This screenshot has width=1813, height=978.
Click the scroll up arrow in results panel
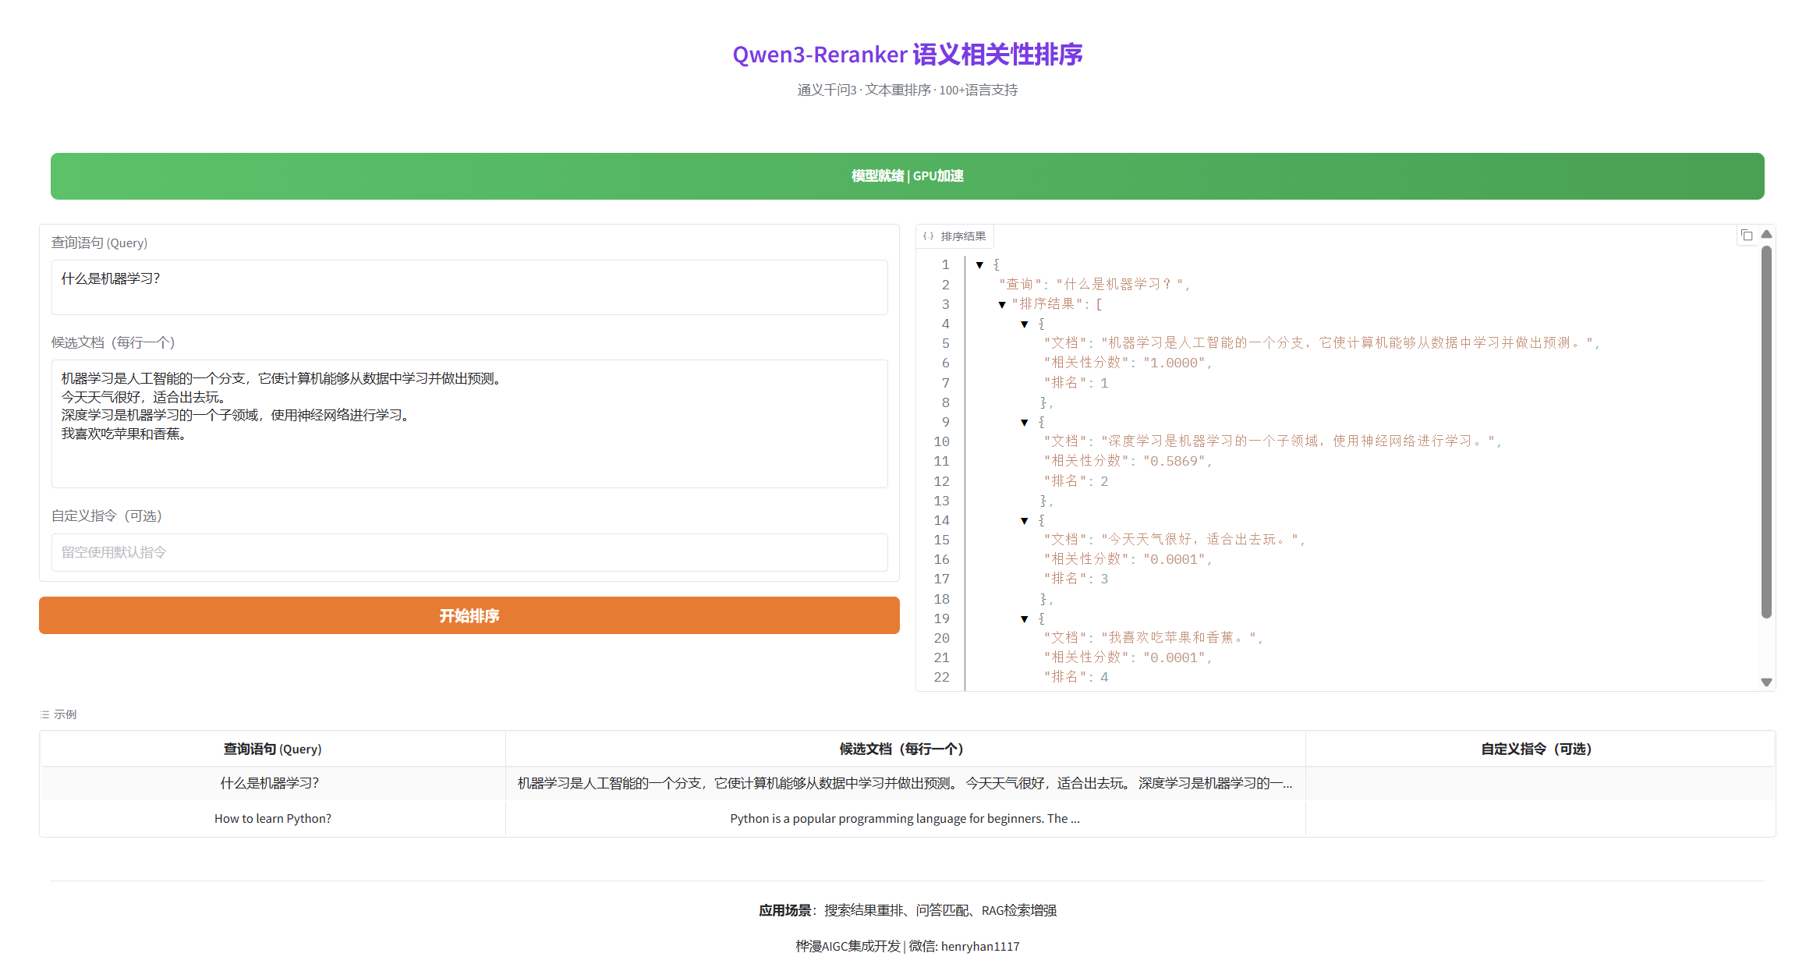1767,234
